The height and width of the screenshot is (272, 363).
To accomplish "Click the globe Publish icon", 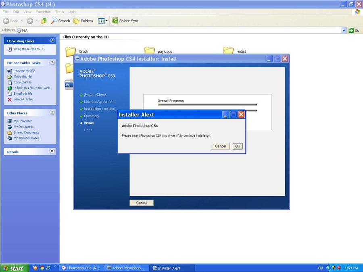I will click(10, 88).
